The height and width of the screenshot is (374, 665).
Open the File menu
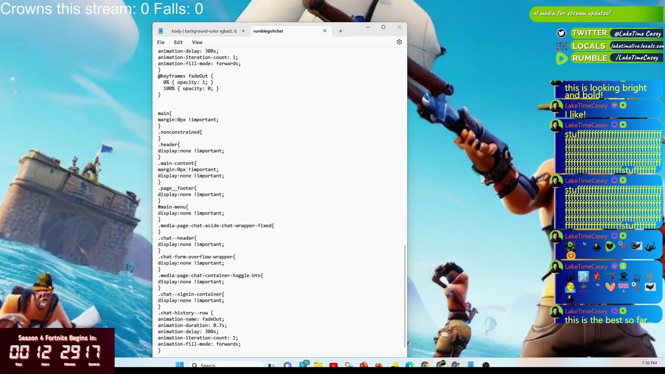[x=161, y=42]
